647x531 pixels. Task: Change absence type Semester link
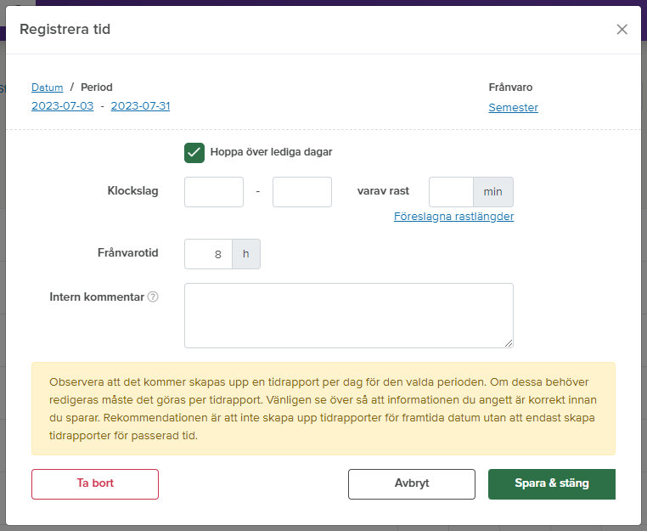514,107
